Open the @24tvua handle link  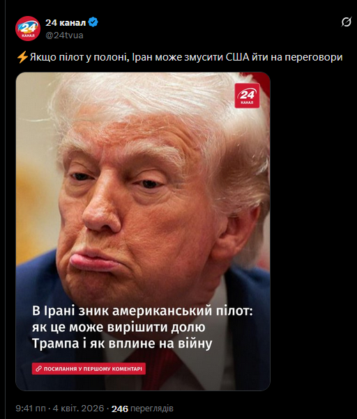(64, 35)
